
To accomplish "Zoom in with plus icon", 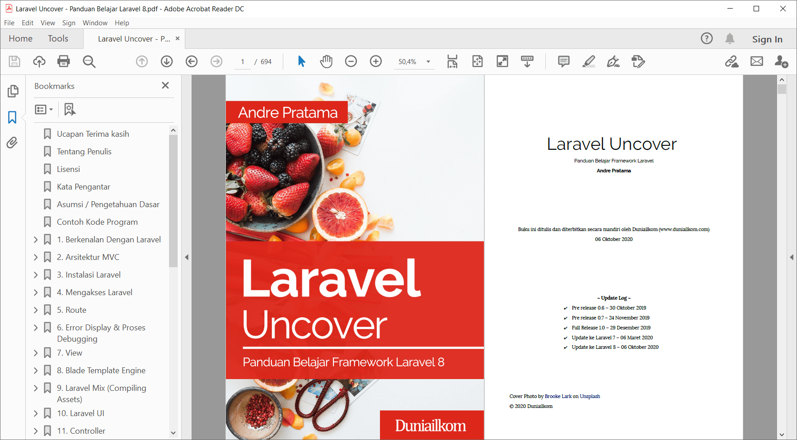I will tap(376, 61).
